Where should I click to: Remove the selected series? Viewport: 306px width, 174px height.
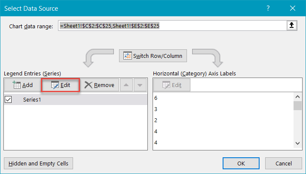pyautogui.click(x=99, y=85)
